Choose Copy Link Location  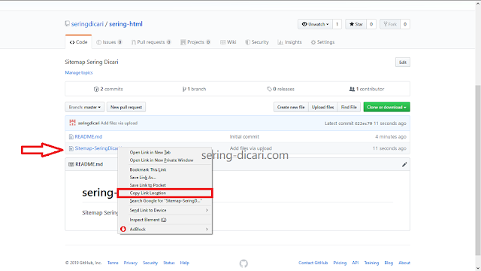pos(165,193)
